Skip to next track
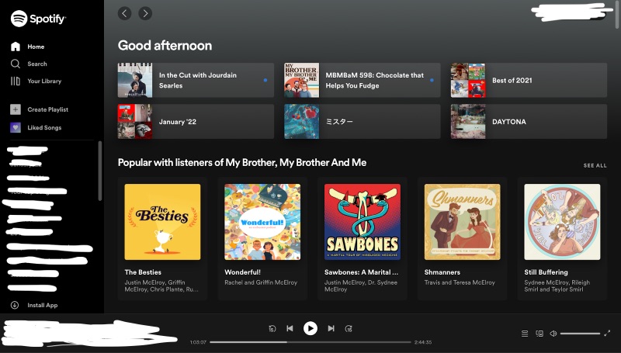Viewport: 621px width, 353px height. pyautogui.click(x=331, y=328)
